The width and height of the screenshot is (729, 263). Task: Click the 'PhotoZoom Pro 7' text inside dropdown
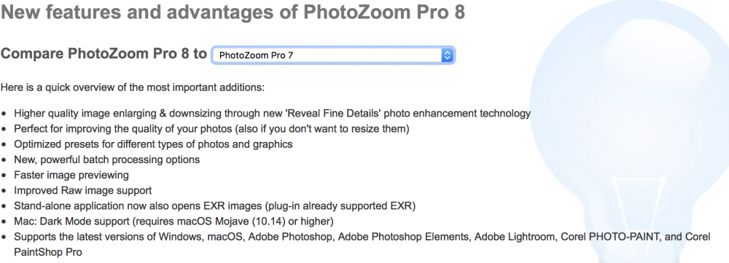256,56
